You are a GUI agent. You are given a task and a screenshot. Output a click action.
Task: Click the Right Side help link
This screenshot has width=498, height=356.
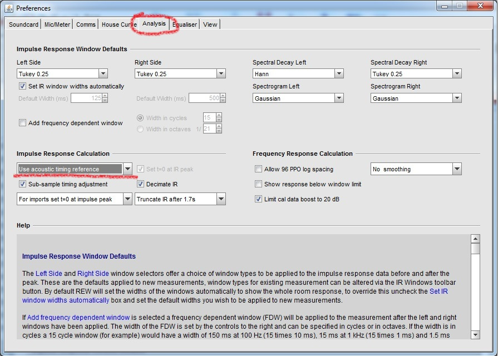point(93,274)
